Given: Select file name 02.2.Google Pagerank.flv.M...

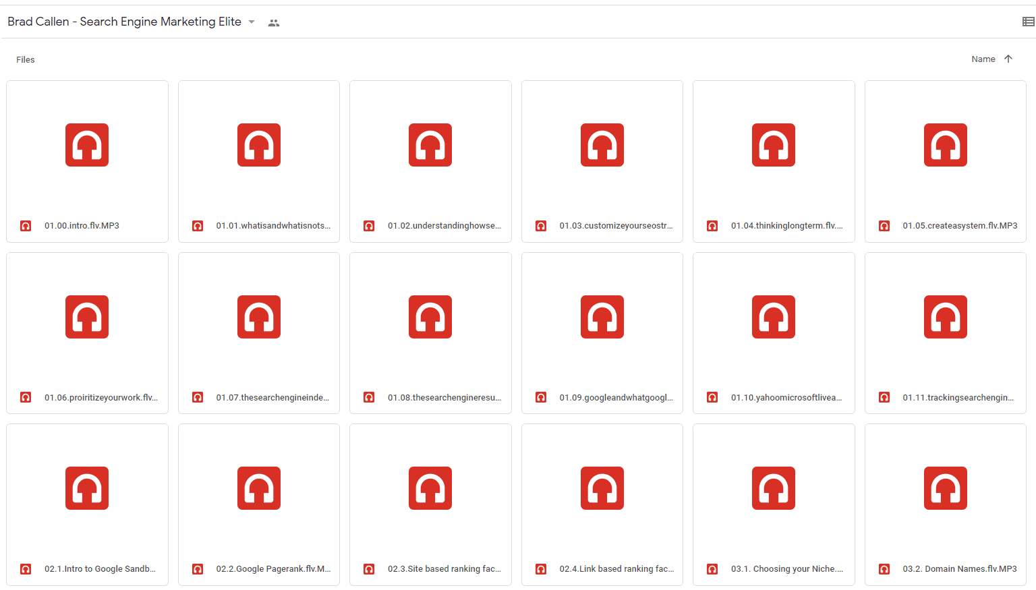Looking at the screenshot, I should 273,569.
